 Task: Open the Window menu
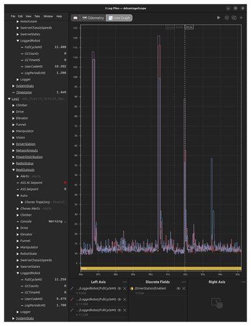click(x=48, y=16)
